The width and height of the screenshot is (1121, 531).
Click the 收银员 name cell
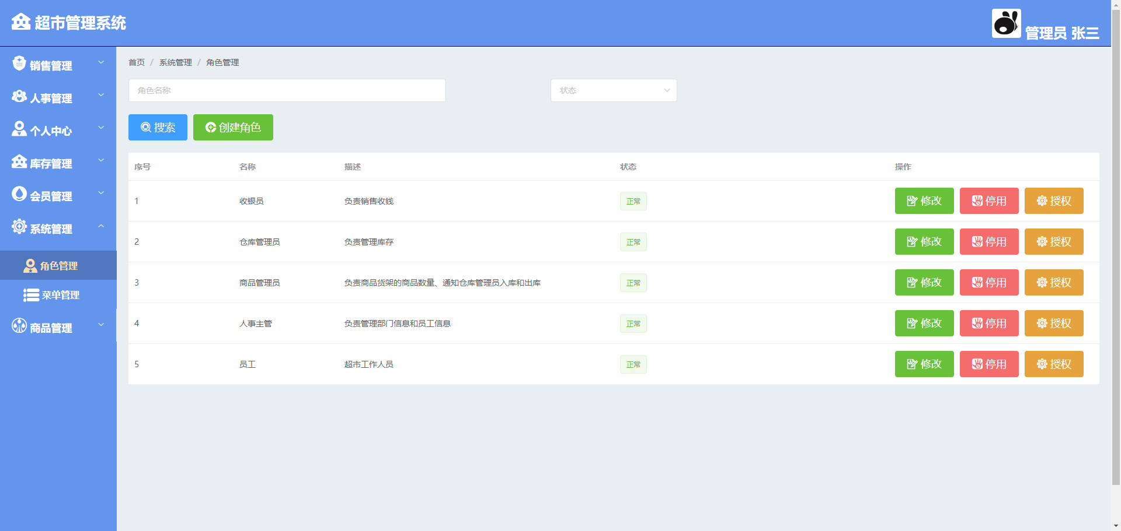point(252,201)
